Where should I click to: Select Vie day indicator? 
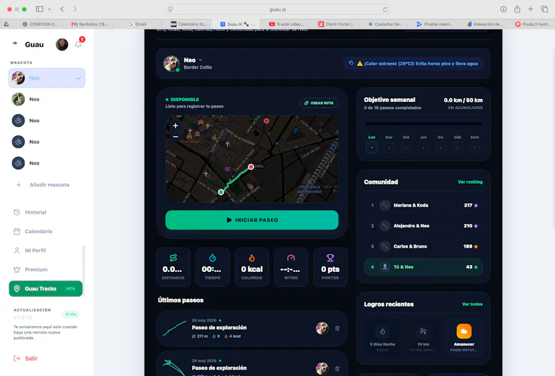(x=441, y=147)
